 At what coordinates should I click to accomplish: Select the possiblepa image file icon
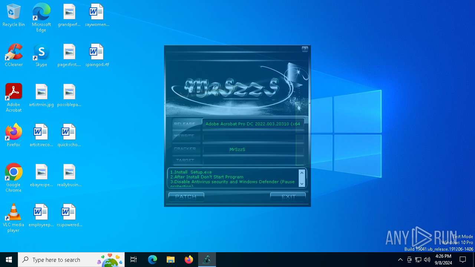pos(69,96)
